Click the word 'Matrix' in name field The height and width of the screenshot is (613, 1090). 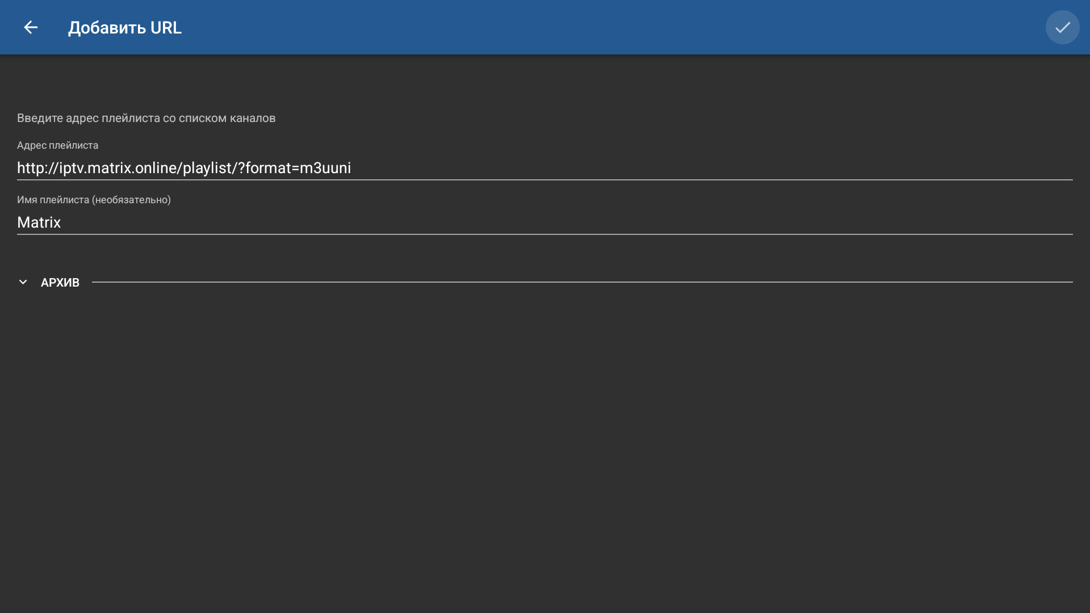point(39,222)
